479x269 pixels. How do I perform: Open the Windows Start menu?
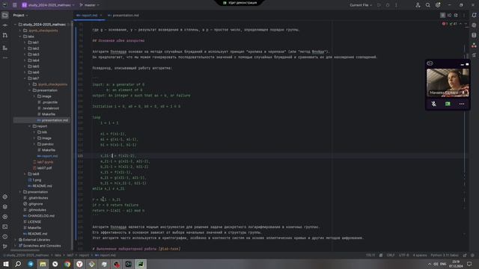tap(6, 264)
